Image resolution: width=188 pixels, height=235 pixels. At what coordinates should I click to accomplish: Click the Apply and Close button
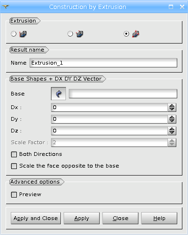[x=36, y=218]
